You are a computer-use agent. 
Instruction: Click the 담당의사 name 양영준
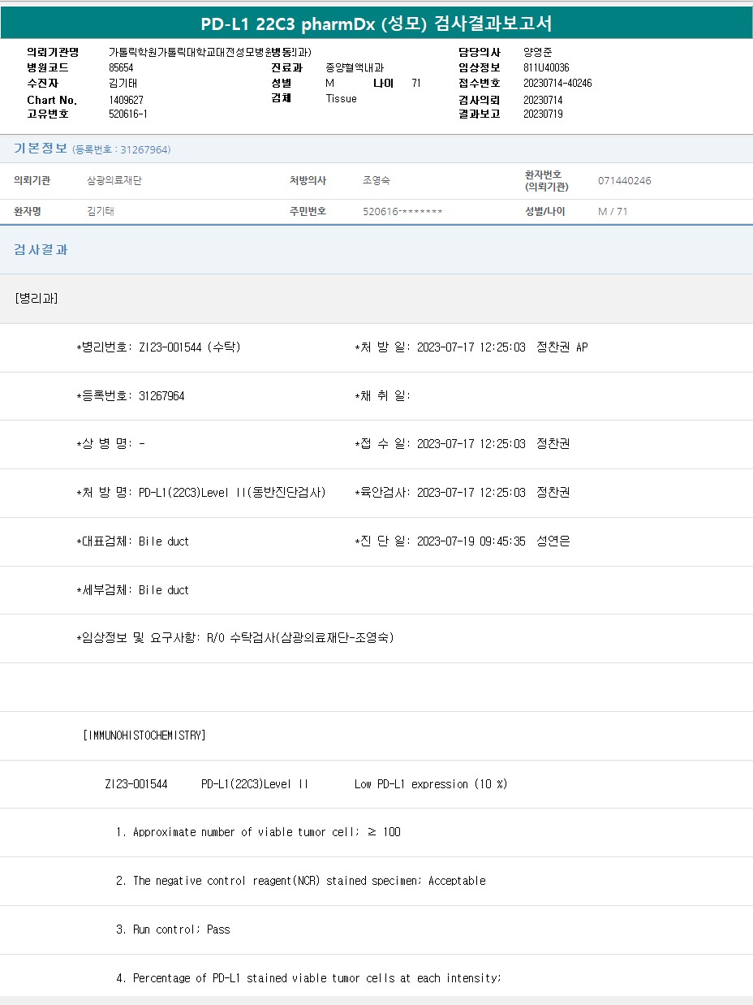537,52
